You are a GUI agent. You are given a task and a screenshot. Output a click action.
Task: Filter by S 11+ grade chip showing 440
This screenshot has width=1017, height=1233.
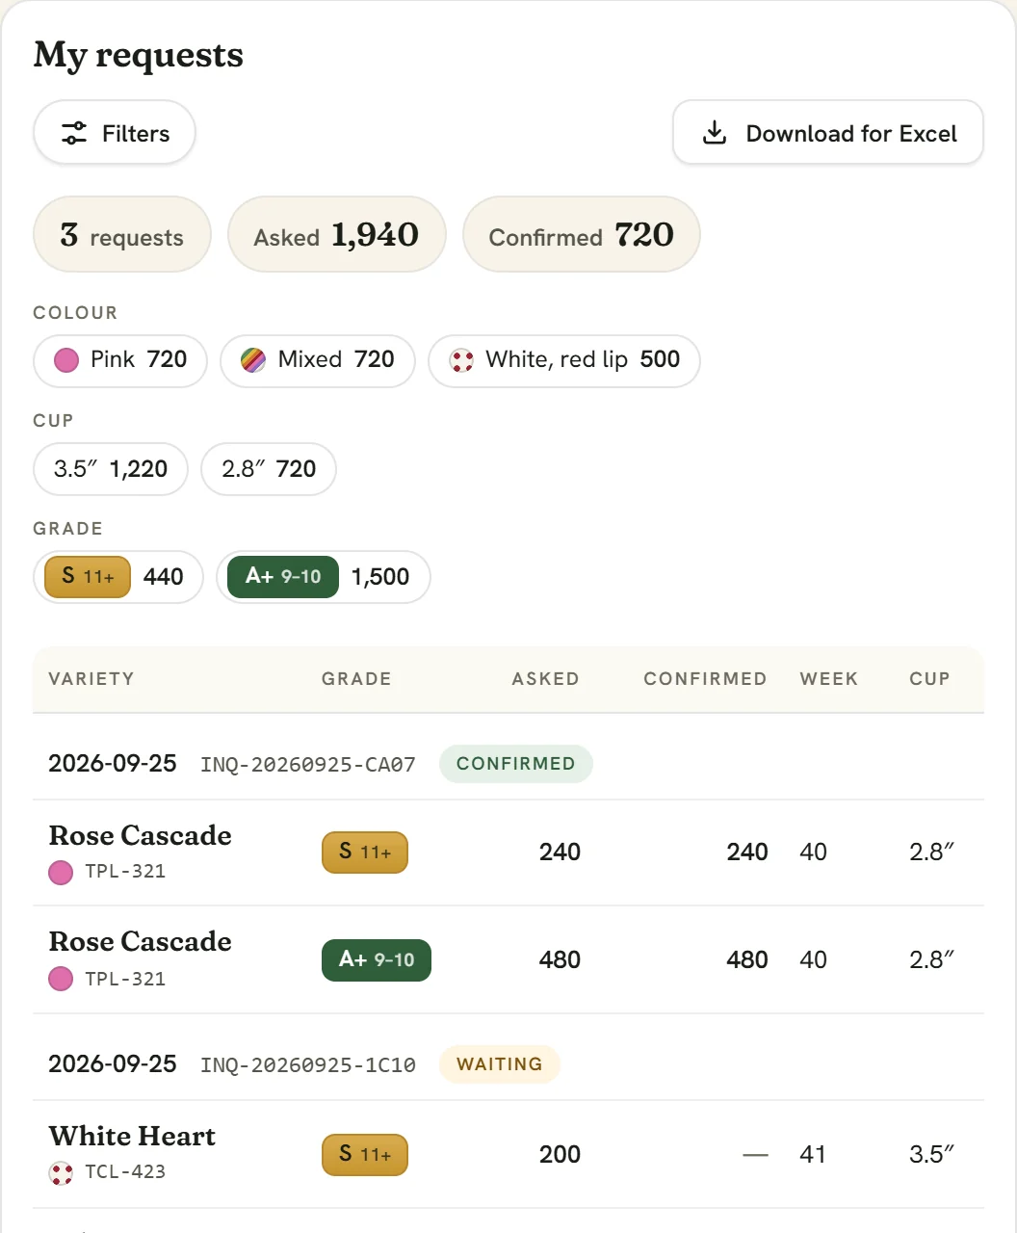[x=118, y=577]
